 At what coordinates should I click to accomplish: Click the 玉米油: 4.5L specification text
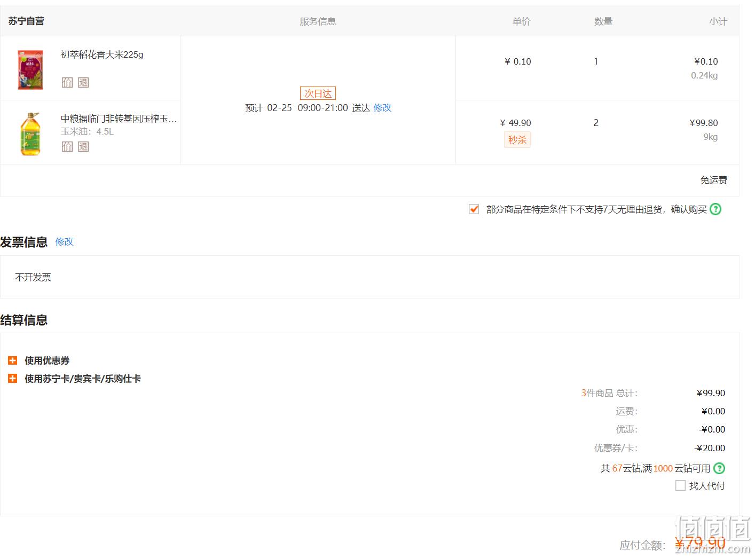(87, 131)
